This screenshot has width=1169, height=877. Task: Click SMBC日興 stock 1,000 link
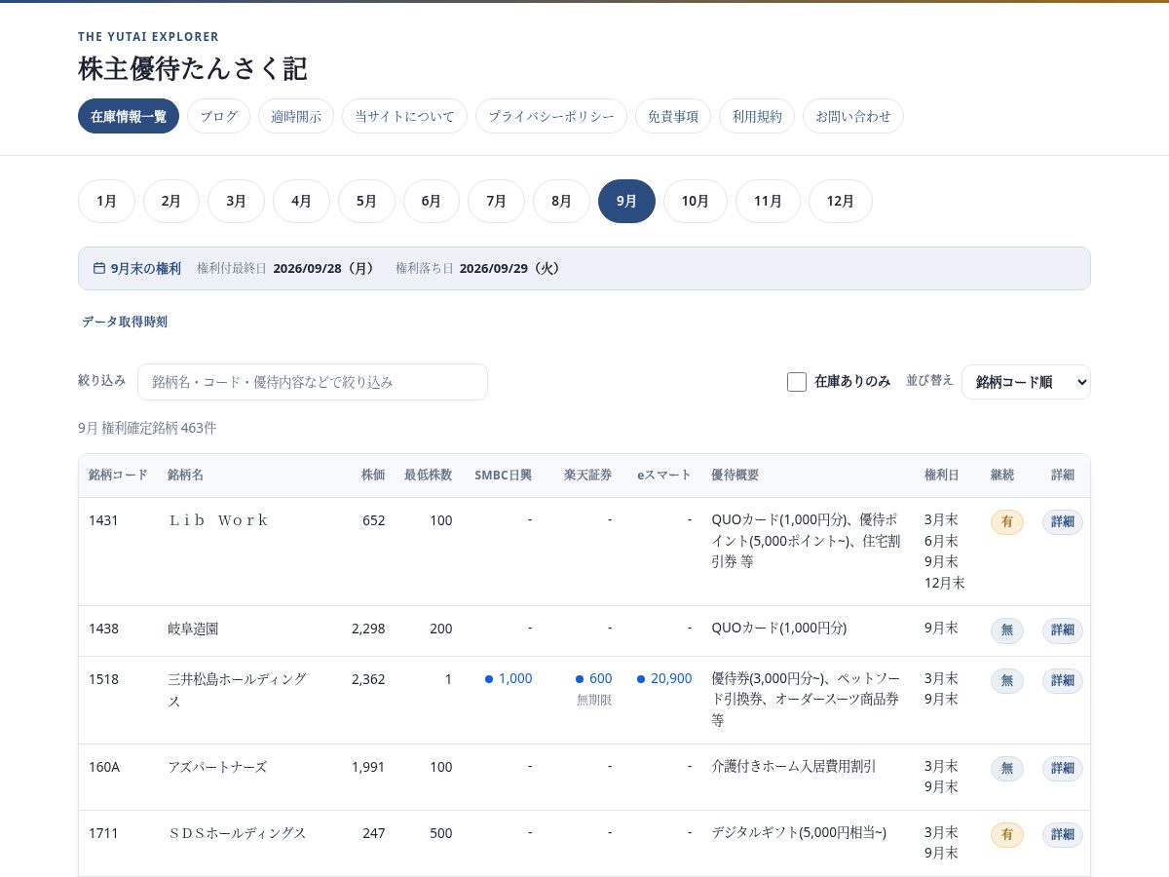pyautogui.click(x=509, y=678)
